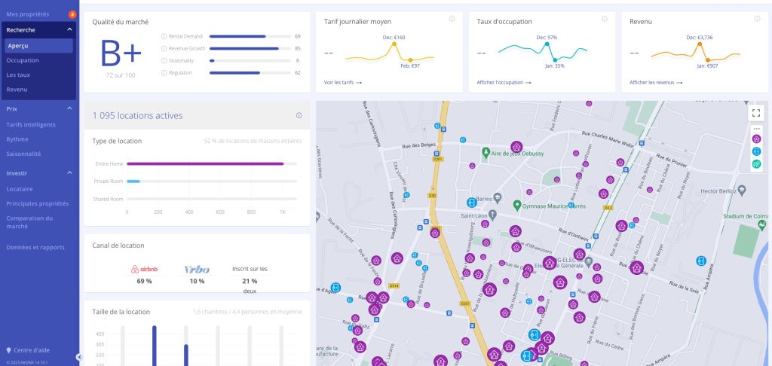Viewport: 772px width, 366px height.
Task: Go to Tarifs intelligents in sidebar
Action: point(30,124)
